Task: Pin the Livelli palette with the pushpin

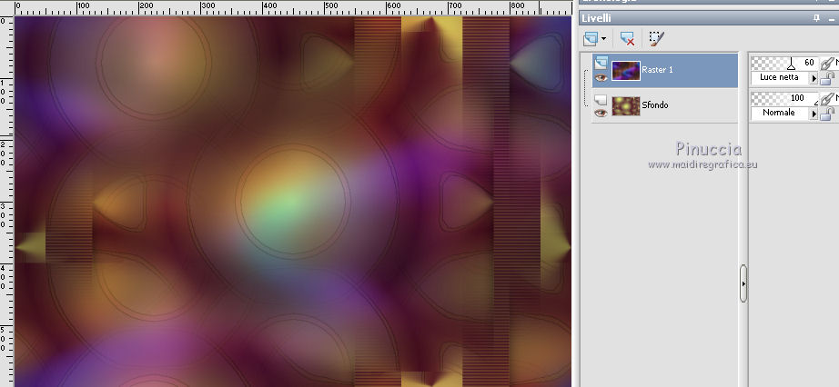Action: [x=816, y=18]
